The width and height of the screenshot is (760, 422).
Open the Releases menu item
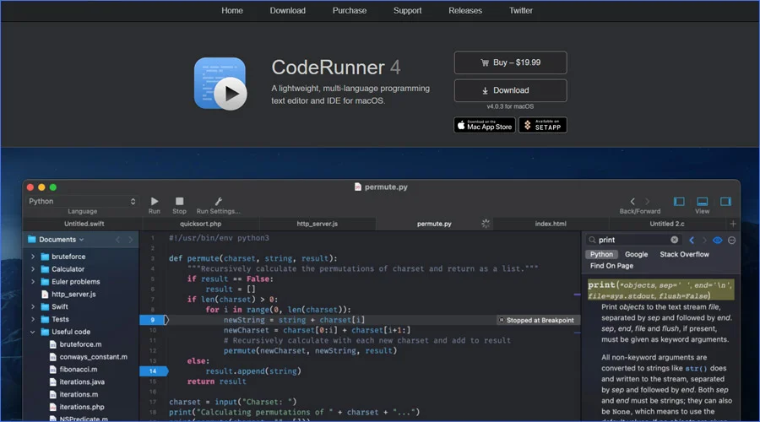tap(464, 11)
